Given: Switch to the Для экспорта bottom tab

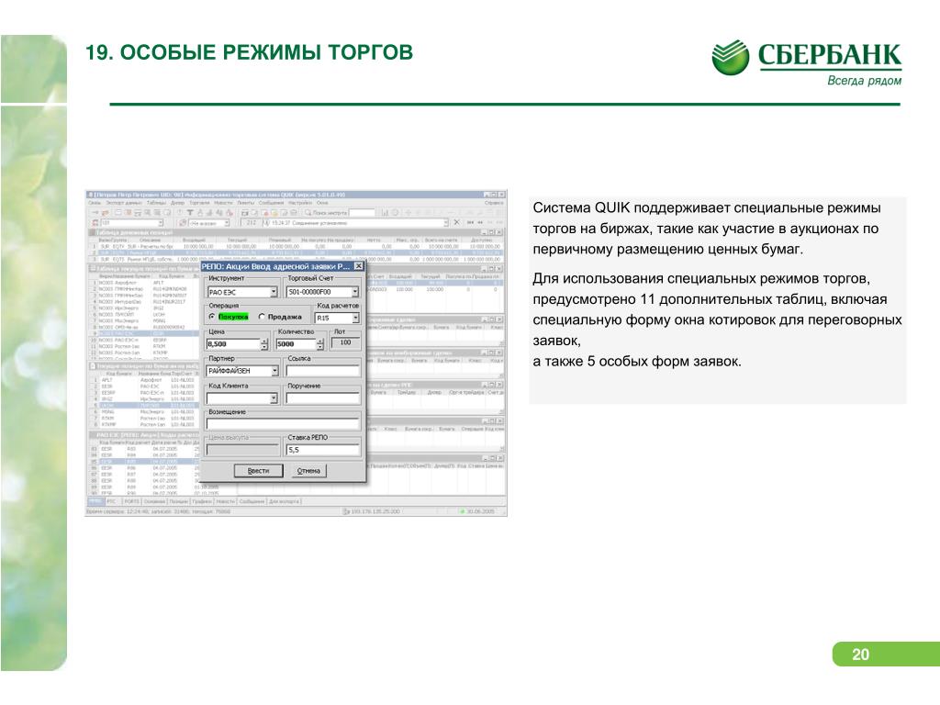Looking at the screenshot, I should click(285, 501).
